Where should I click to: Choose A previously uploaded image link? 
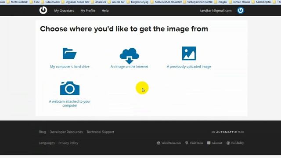coord(189,66)
